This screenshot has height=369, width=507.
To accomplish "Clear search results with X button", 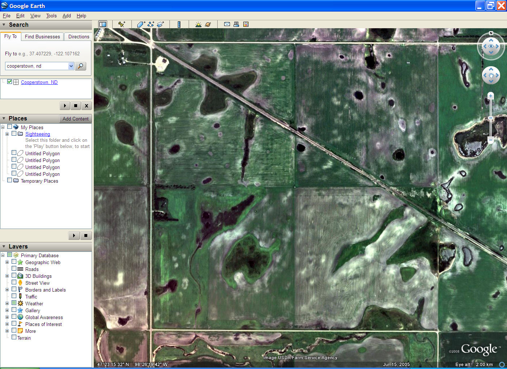I will (x=86, y=106).
